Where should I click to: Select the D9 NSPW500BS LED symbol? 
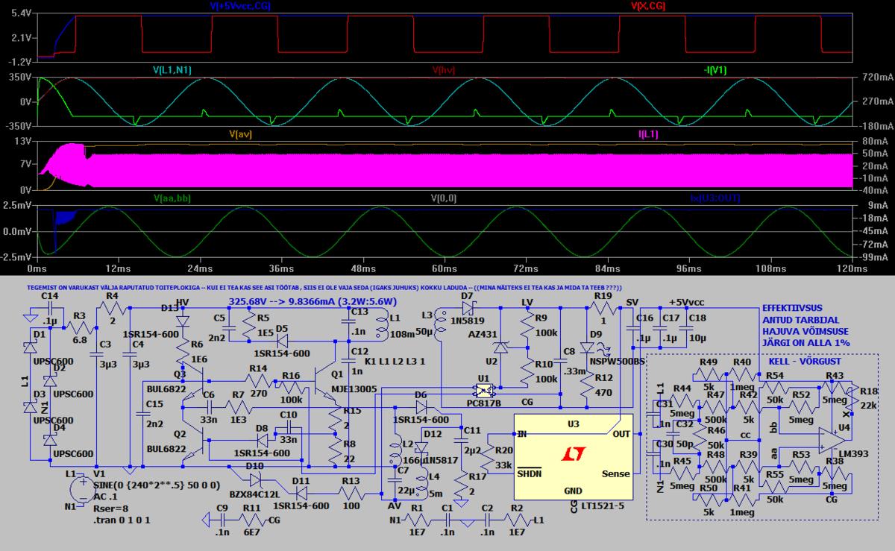589,347
